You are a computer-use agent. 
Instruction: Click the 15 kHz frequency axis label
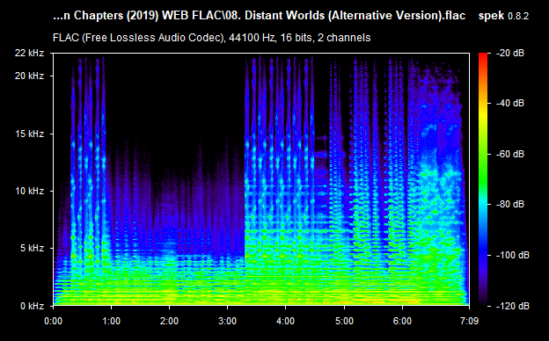(29, 134)
